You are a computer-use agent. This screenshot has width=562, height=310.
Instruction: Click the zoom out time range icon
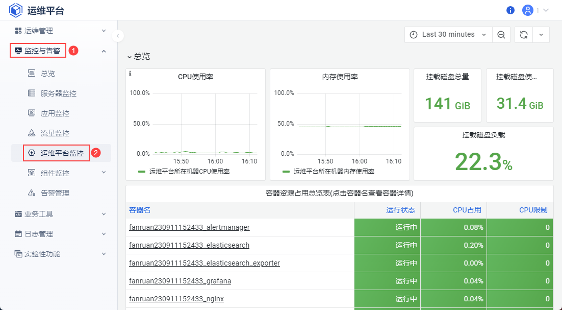[x=501, y=35]
